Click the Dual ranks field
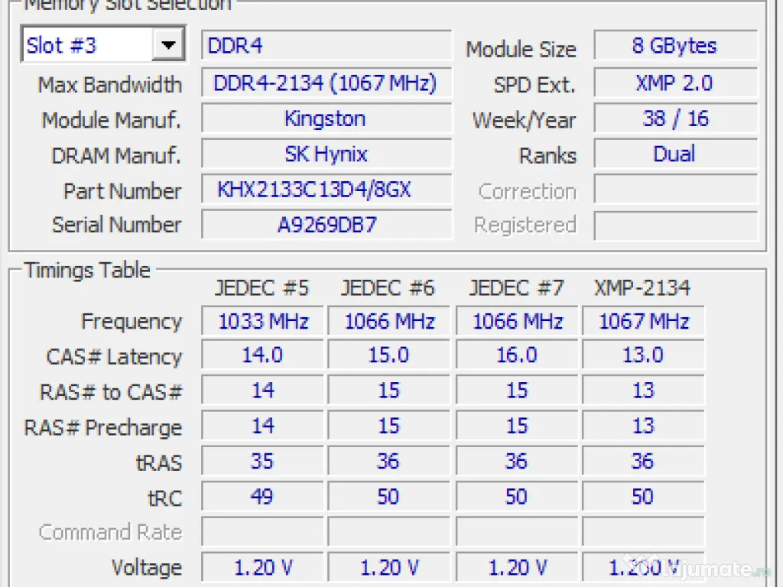Image resolution: width=783 pixels, height=587 pixels. 675,154
